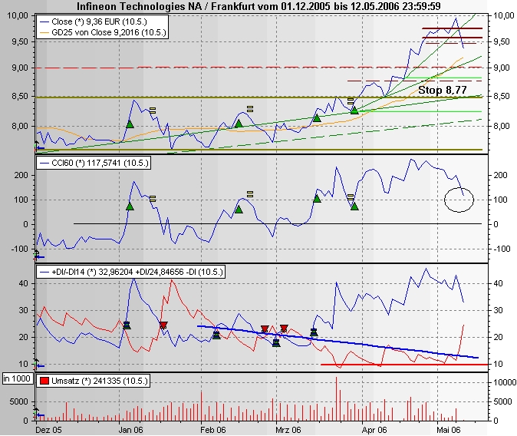
Task: Click early-March red triangle on DI chart
Action: [x=284, y=328]
